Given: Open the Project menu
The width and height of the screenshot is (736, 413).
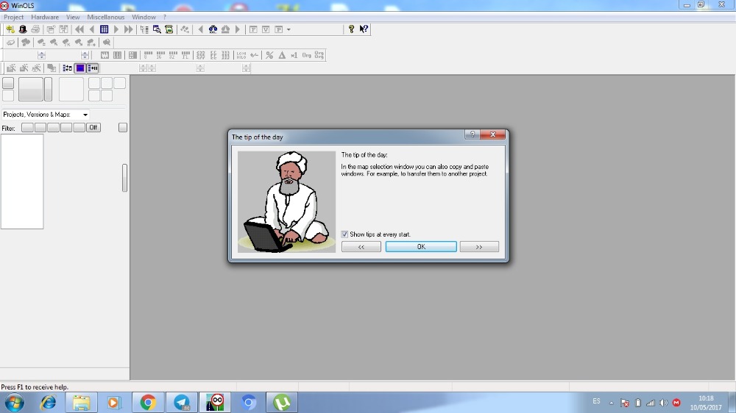Looking at the screenshot, I should click(x=13, y=17).
